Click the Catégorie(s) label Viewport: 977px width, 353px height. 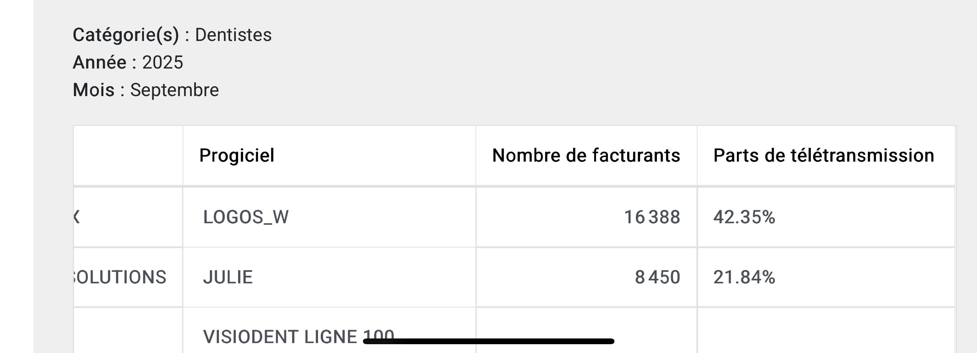(x=126, y=35)
